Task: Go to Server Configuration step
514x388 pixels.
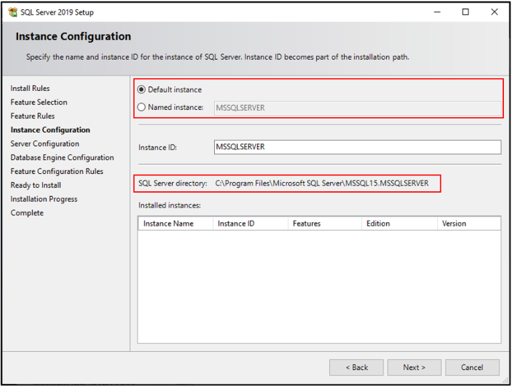Action: [45, 144]
